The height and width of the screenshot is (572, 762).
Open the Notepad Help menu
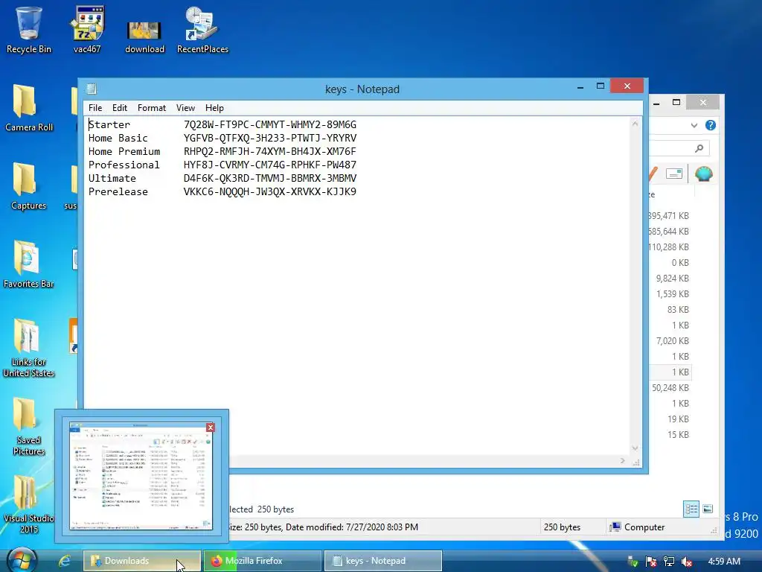click(214, 108)
